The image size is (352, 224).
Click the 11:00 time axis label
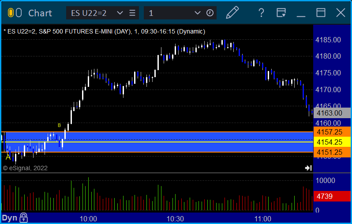(262, 219)
